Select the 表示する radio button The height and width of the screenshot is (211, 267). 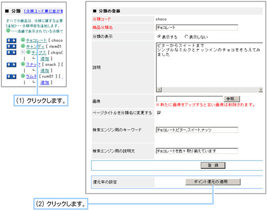[x=159, y=36]
